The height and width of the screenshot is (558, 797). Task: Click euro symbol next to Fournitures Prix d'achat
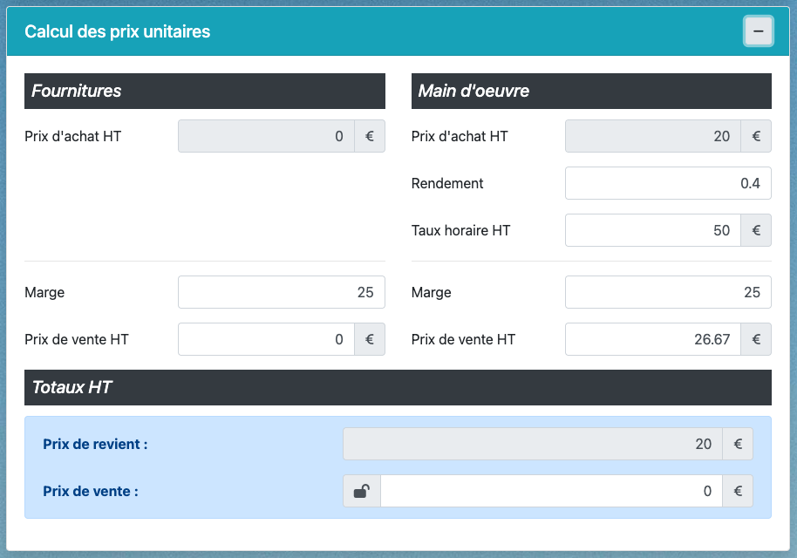[x=370, y=136]
